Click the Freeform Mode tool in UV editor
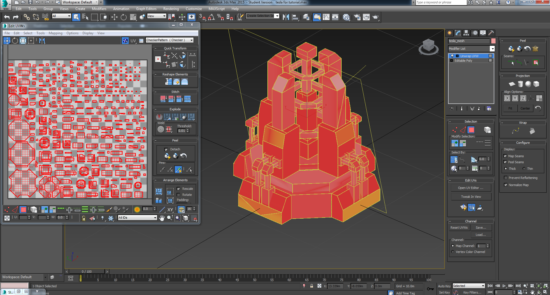The height and width of the screenshot is (295, 550). pos(31,41)
